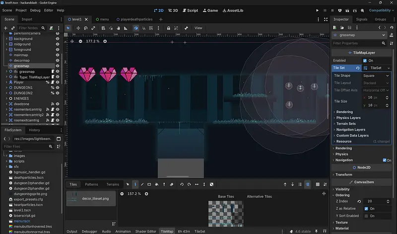The width and height of the screenshot is (397, 234).
Task: Pick the Paint tool in TileMap editor
Action: tap(135, 184)
